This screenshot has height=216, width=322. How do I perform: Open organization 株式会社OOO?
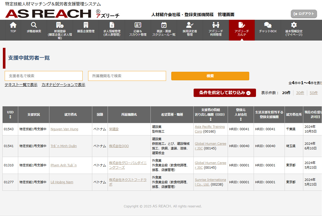pos(119,146)
